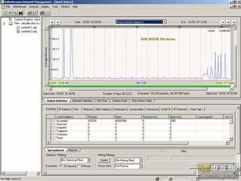The image size is (241, 181).
Task: Select the Runts row in statistics table
Action: [x=138, y=138]
